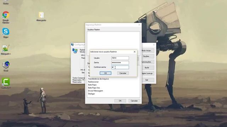Click OK in Segurança Radmin window

[x=120, y=101]
